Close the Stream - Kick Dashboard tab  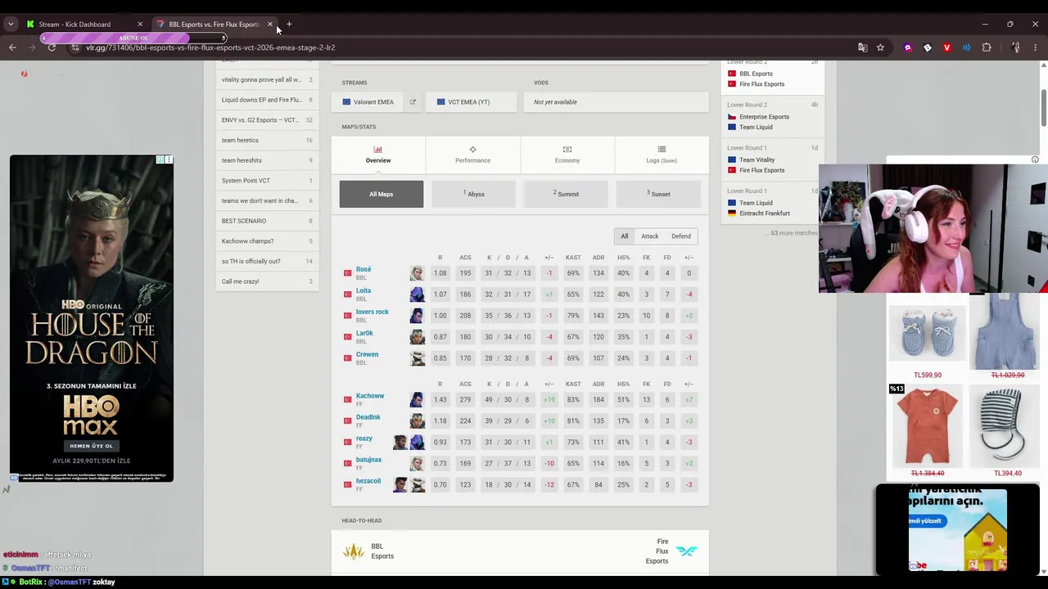[x=140, y=25]
